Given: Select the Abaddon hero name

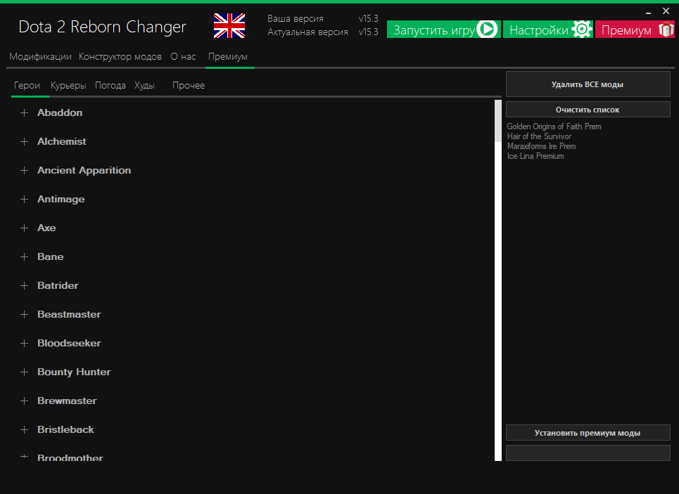Looking at the screenshot, I should click(60, 112).
